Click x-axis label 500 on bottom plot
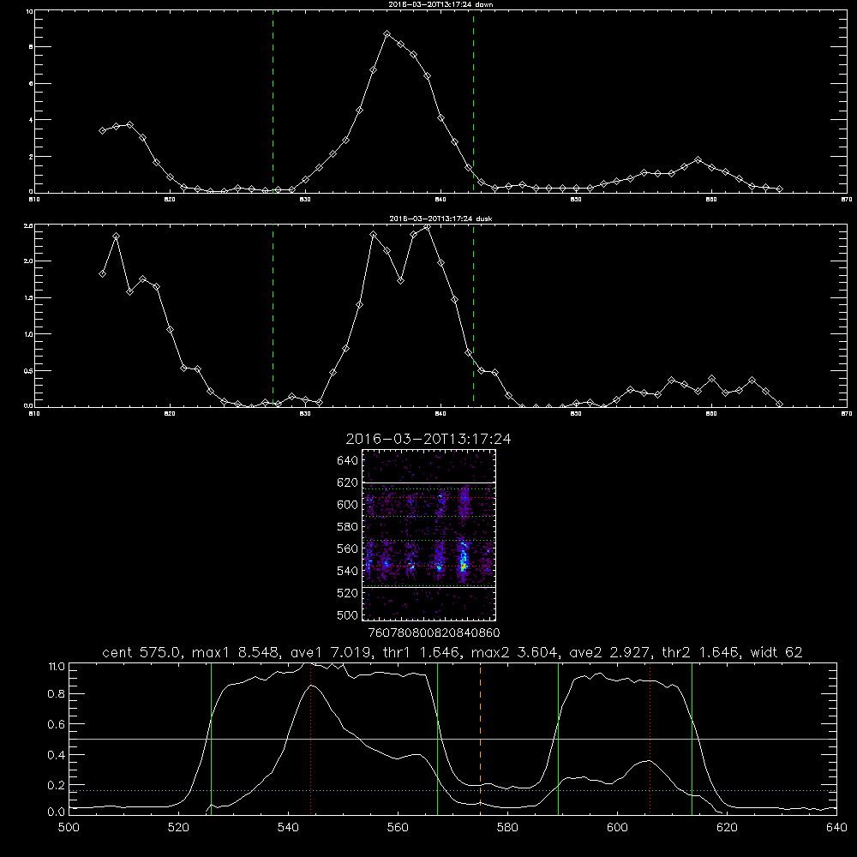The image size is (857, 857). [x=69, y=828]
